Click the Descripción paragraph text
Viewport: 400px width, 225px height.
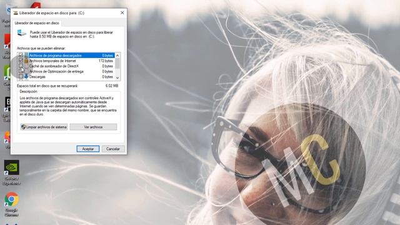click(68, 106)
